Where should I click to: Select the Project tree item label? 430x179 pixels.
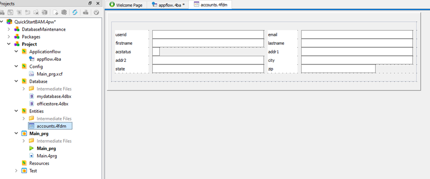pyautogui.click(x=29, y=44)
